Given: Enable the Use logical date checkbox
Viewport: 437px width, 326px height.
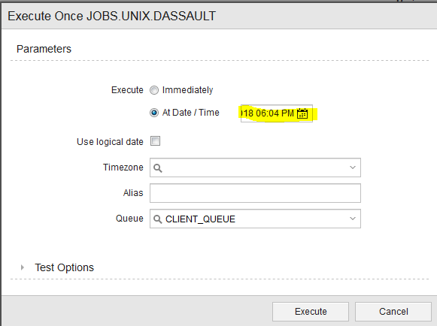Looking at the screenshot, I should pos(155,141).
